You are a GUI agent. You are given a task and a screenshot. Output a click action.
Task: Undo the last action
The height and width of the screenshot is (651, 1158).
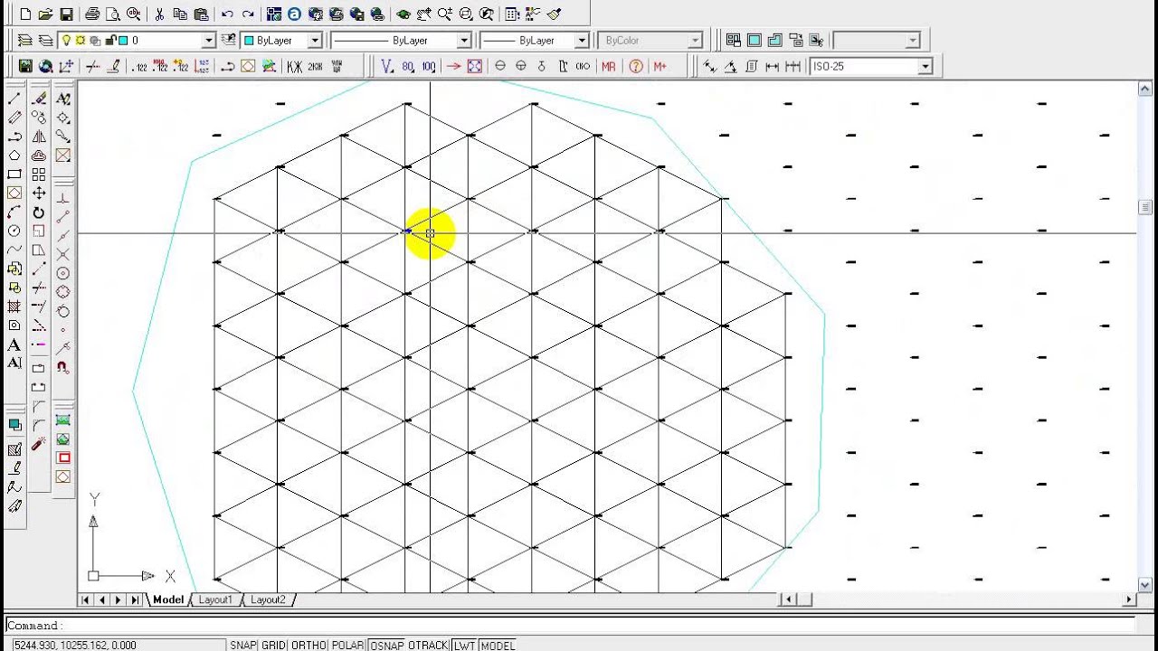(227, 14)
